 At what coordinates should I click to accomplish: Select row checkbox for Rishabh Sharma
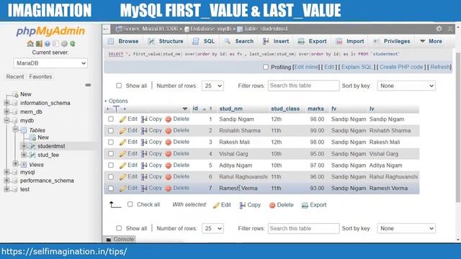coord(110,131)
